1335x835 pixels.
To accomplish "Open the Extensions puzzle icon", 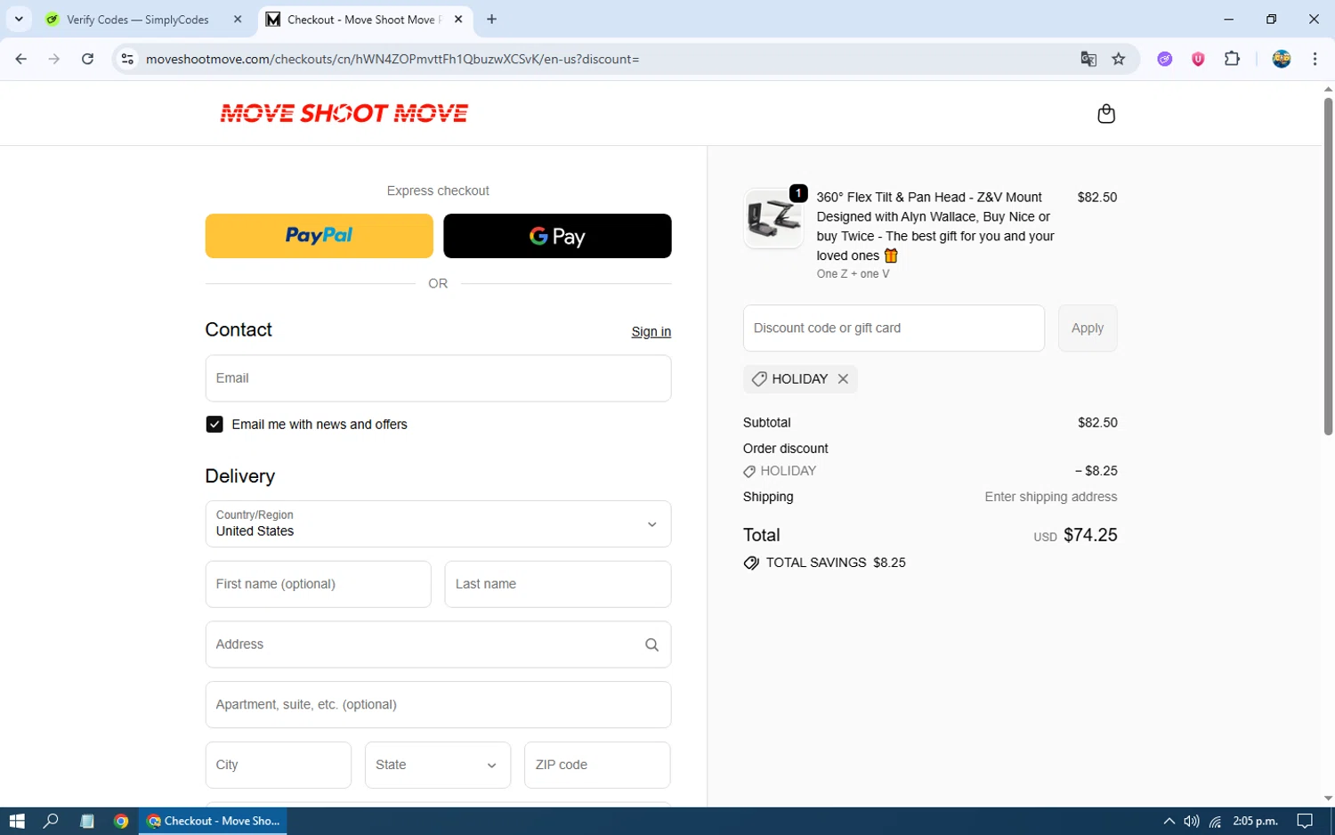I will click(1232, 59).
